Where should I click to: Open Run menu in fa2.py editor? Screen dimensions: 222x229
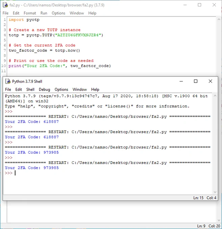click(44, 13)
